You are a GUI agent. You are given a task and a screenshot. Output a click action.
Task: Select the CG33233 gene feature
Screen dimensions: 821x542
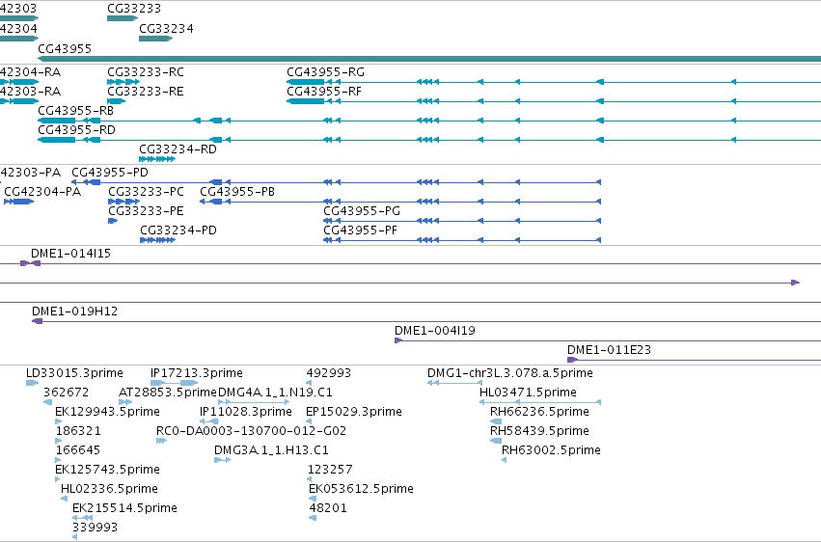coord(123,18)
